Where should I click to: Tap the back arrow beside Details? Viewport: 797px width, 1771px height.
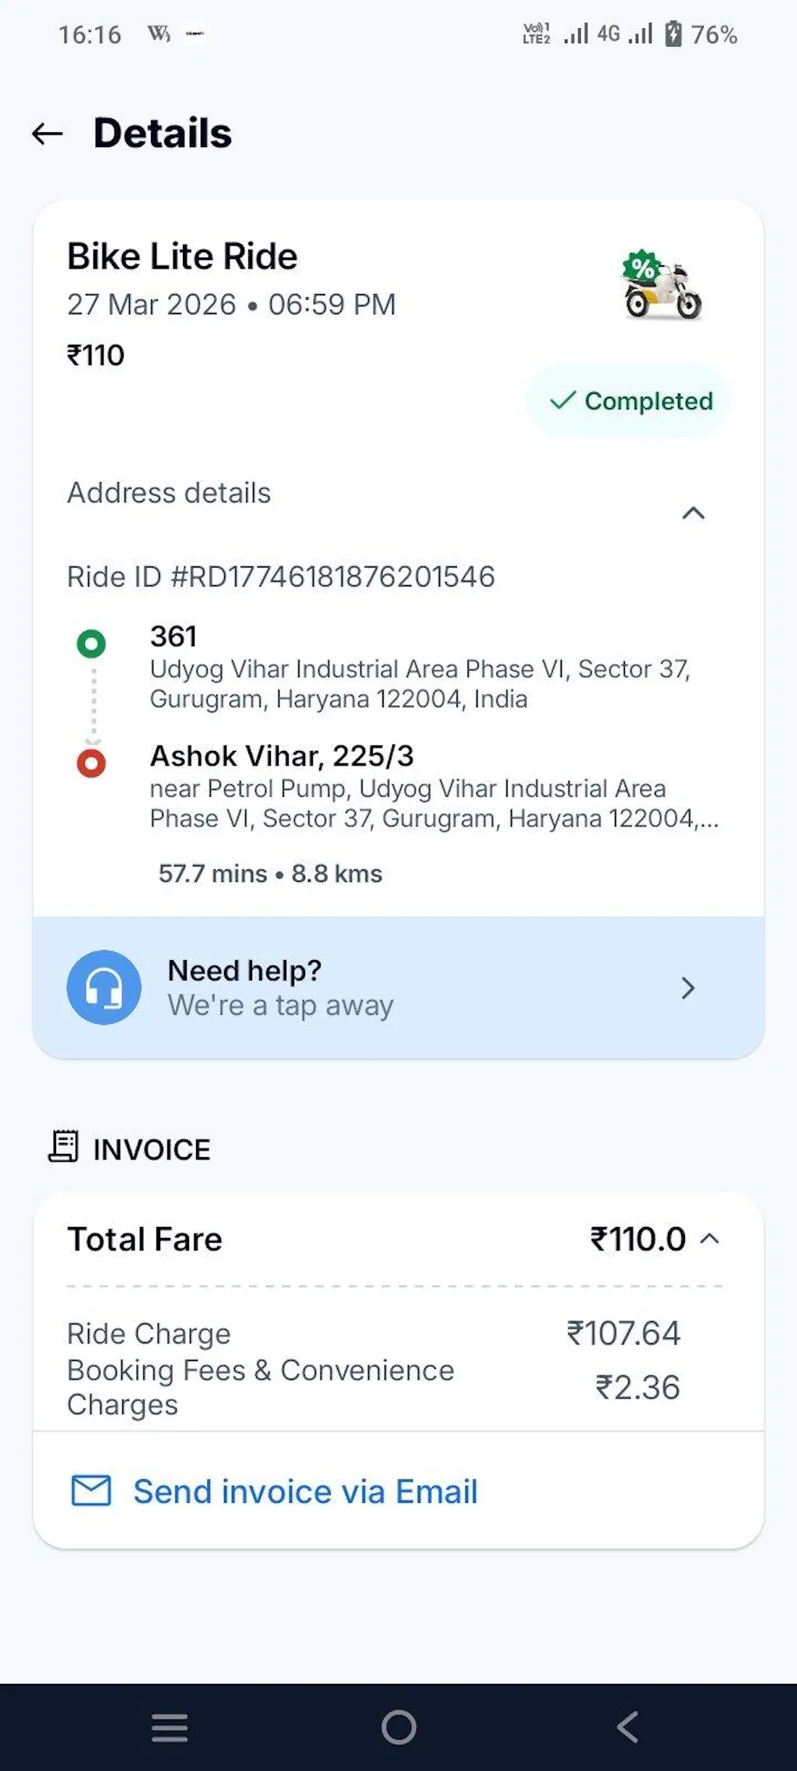47,134
